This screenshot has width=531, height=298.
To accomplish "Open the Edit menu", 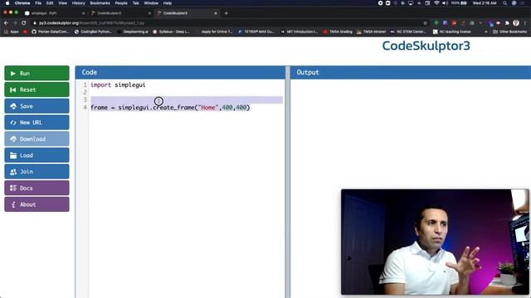I will click(50, 3).
